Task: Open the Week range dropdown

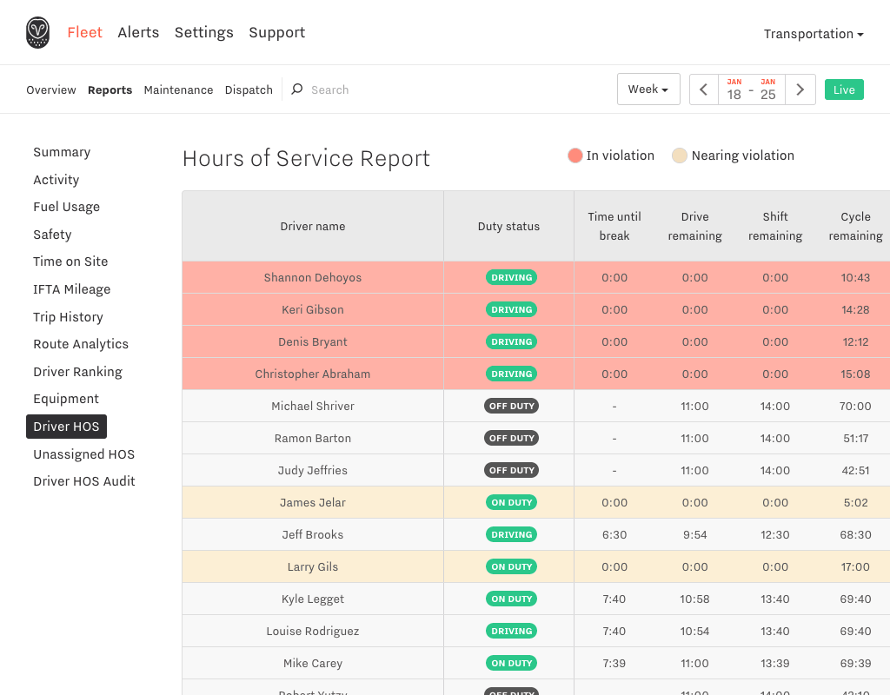Action: tap(648, 89)
